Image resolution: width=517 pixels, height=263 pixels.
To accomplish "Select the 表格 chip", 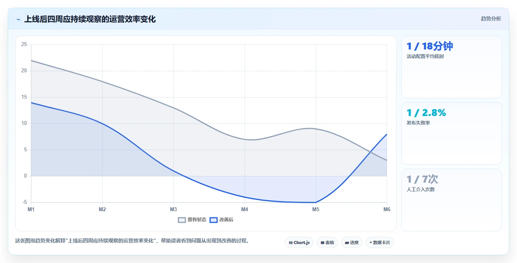I will tap(327, 243).
